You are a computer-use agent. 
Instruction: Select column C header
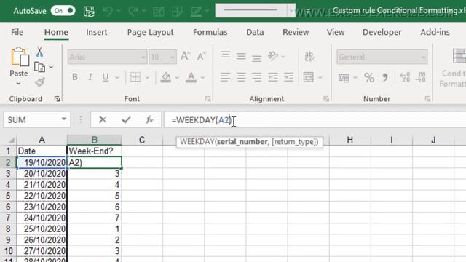click(142, 140)
